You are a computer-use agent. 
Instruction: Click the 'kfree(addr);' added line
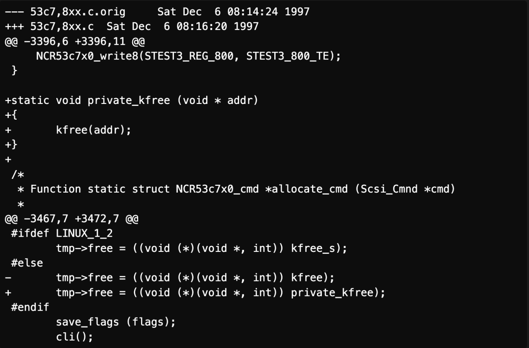click(x=94, y=130)
